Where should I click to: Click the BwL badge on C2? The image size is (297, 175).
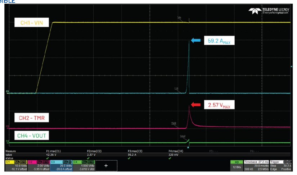click(x=39, y=162)
